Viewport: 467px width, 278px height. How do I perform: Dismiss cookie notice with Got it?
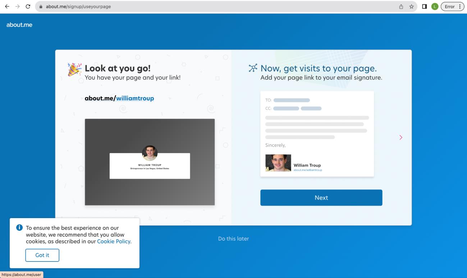pyautogui.click(x=42, y=255)
